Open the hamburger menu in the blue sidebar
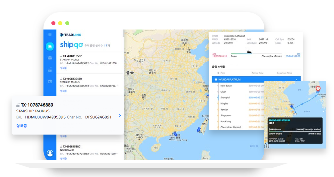This screenshot has width=334, height=177. [x=50, y=34]
